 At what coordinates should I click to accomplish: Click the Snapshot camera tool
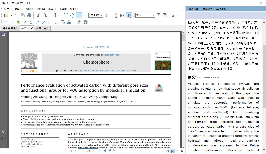(122, 15)
